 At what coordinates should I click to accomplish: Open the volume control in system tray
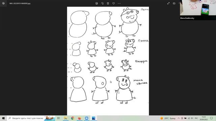[x=192, y=118]
